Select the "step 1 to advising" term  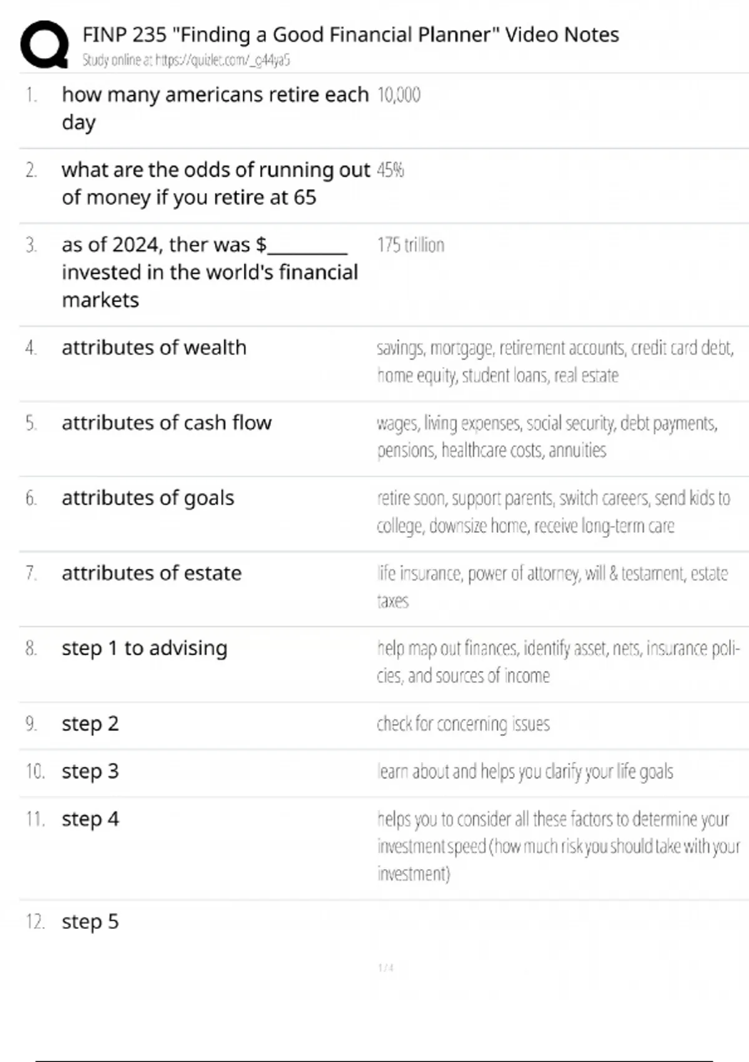pyautogui.click(x=144, y=648)
